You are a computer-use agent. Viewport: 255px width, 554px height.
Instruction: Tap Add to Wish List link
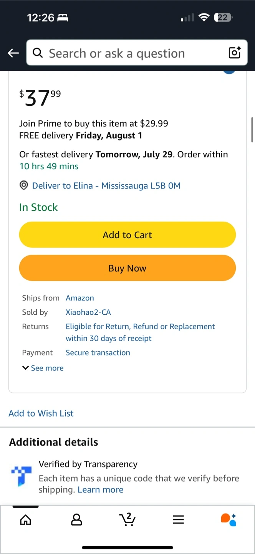[41, 413]
